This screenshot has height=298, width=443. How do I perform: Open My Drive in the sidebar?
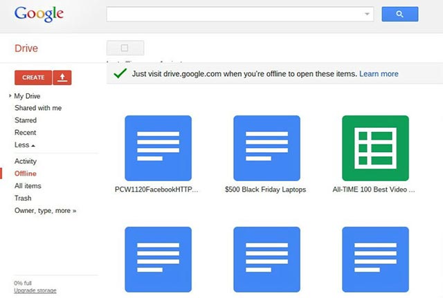pyautogui.click(x=27, y=96)
